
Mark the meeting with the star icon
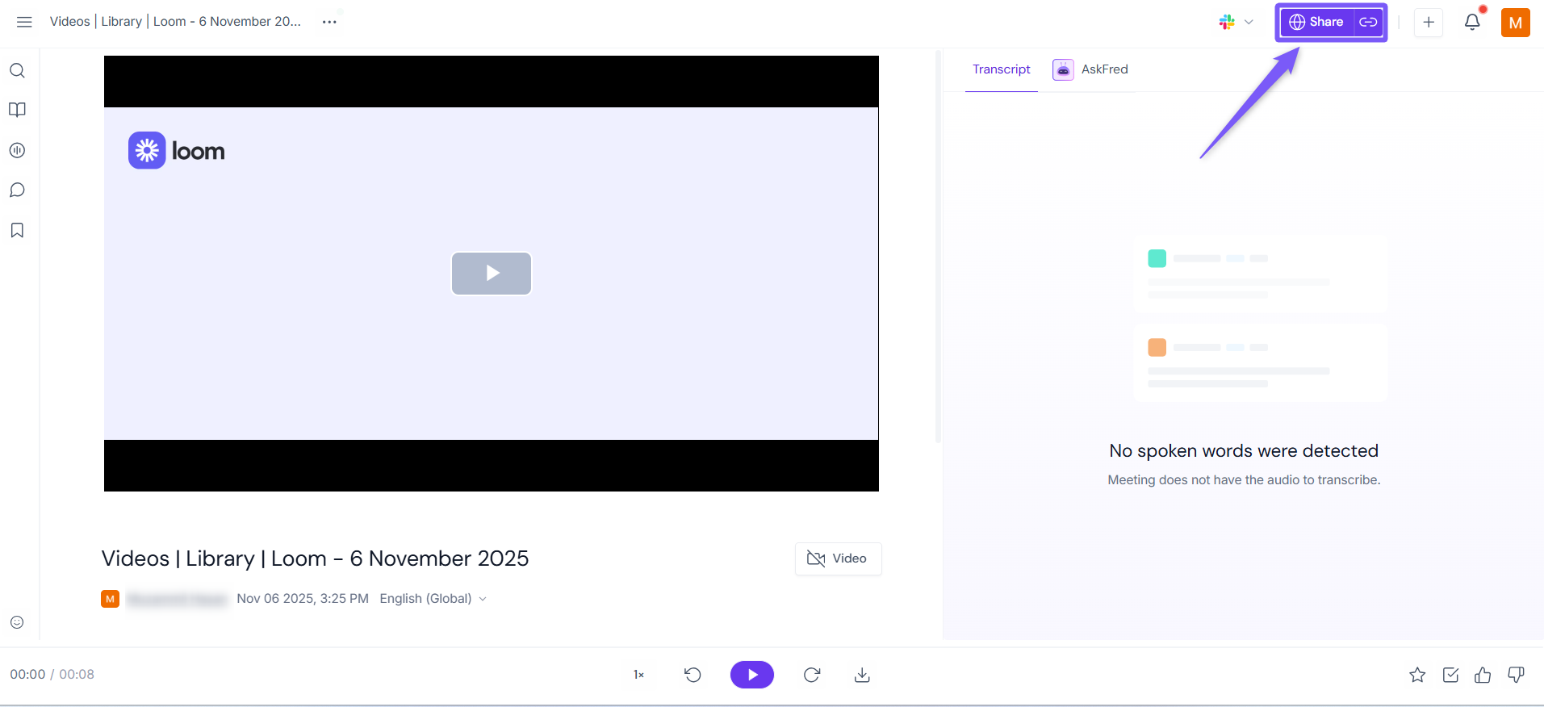pos(1417,675)
